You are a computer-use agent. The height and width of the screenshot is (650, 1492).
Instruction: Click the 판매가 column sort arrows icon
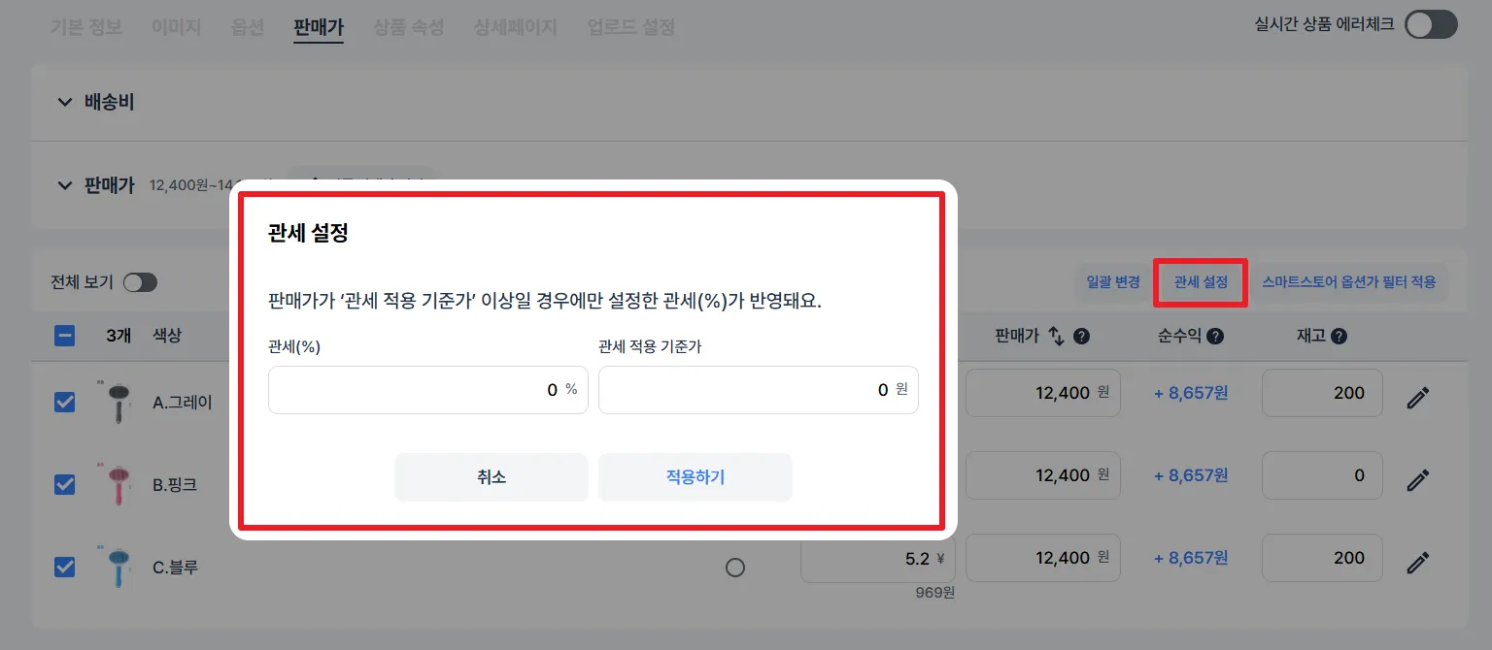(x=1057, y=337)
